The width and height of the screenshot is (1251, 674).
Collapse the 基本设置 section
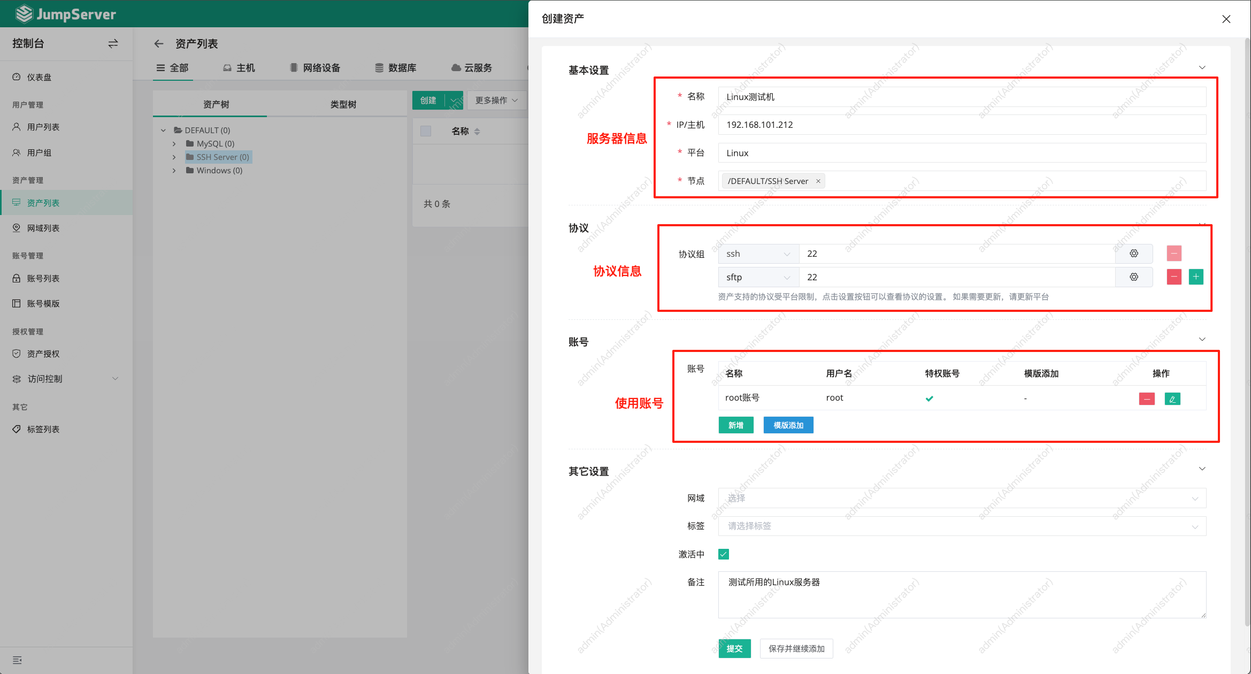tap(1202, 67)
